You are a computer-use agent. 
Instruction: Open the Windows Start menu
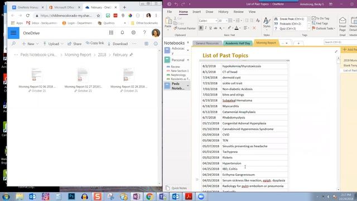pos(6,196)
